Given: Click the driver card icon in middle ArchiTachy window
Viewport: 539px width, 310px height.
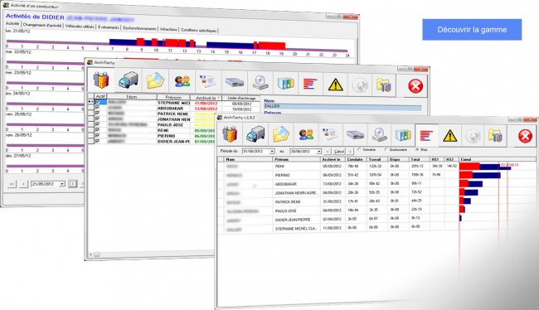Looking at the screenshot, I should (208, 82).
